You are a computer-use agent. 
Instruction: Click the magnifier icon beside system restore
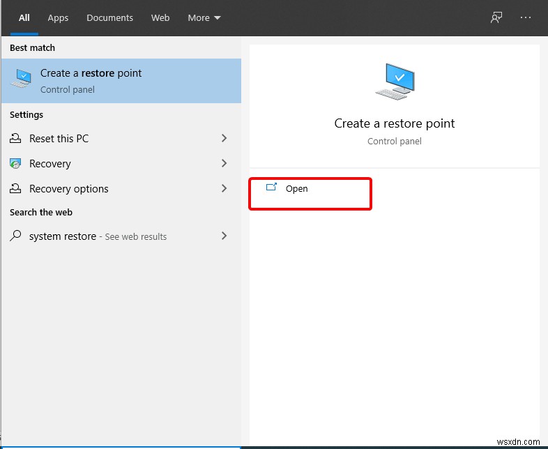[x=15, y=236]
